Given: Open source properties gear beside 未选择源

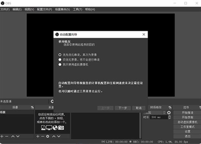Looking at the screenshot, I should point(52,102).
